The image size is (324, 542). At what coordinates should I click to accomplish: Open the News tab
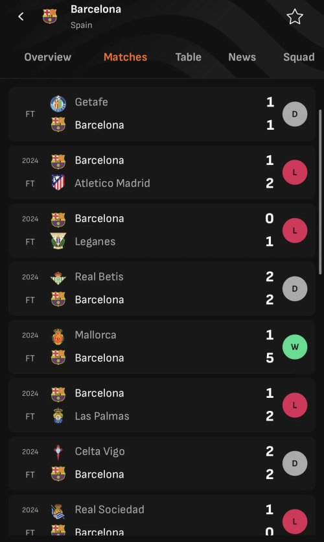pos(242,57)
